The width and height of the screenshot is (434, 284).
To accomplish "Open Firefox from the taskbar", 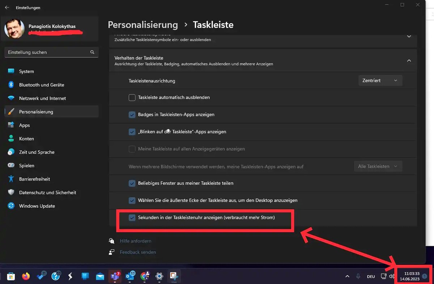I will (26, 276).
